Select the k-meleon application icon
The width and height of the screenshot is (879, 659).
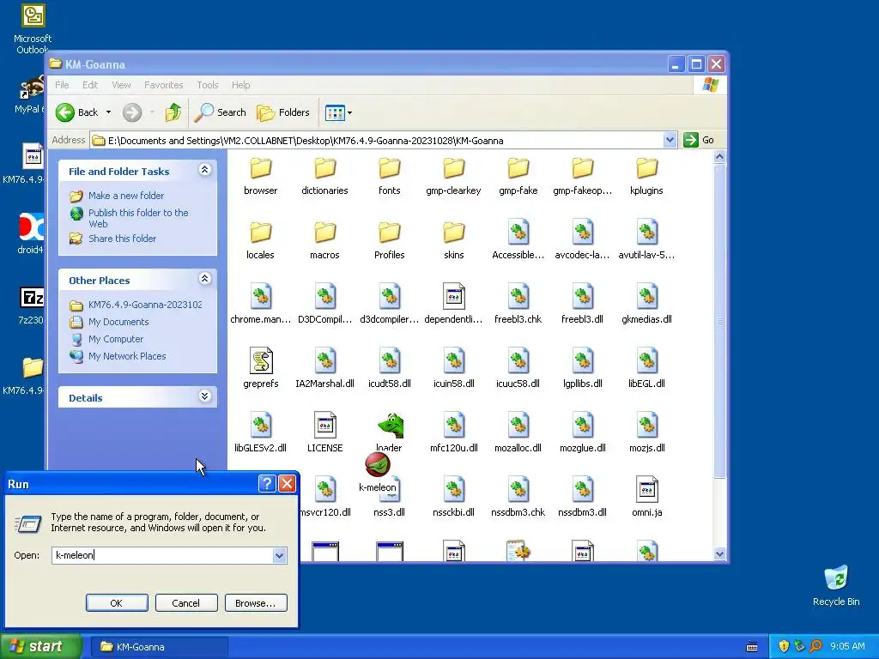click(378, 464)
